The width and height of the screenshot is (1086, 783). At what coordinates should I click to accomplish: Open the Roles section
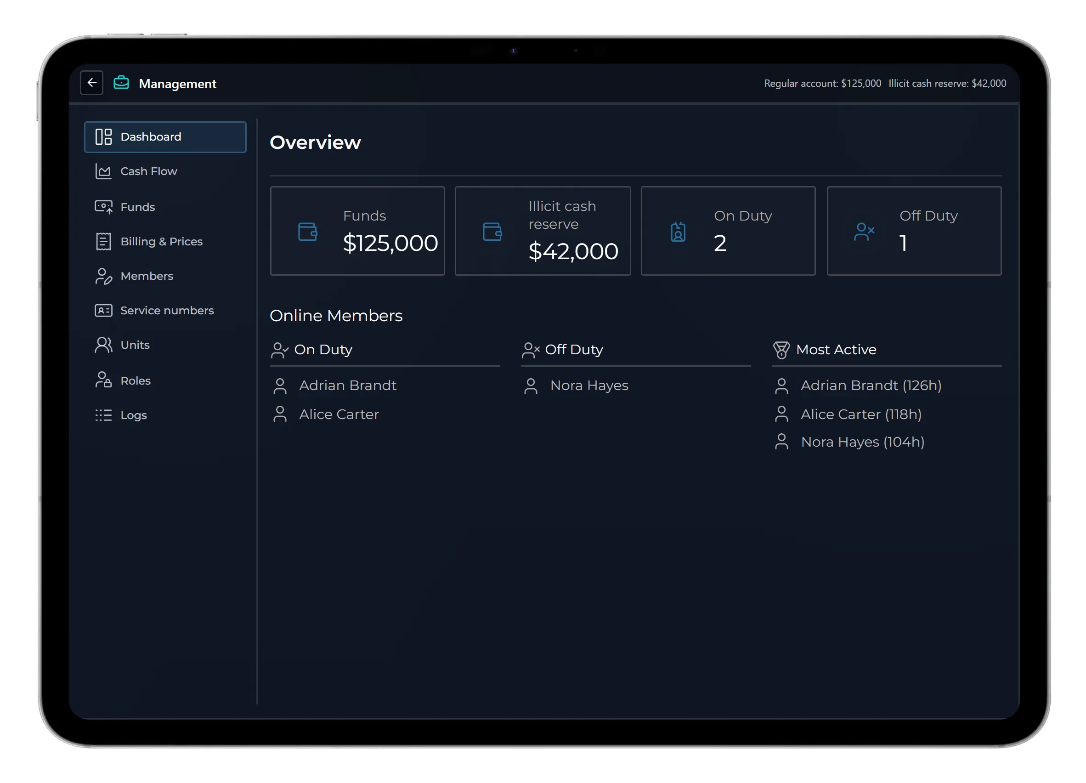click(165, 381)
